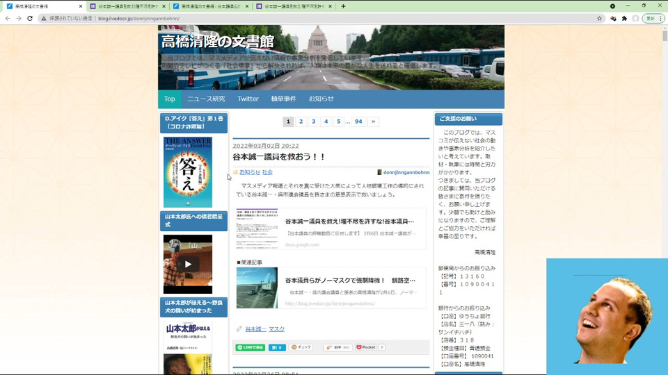
Task: Click author link donnjinngannbohnn
Action: point(406,172)
